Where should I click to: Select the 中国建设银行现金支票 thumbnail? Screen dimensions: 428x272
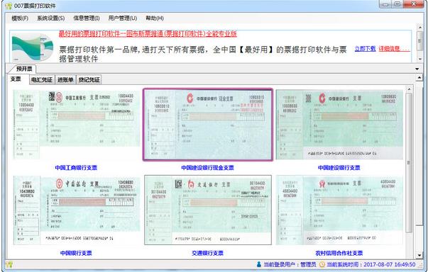208,125
